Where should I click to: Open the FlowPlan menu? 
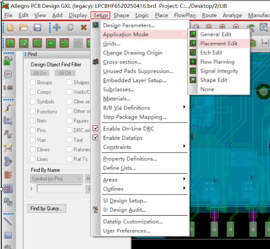pyautogui.click(x=185, y=16)
